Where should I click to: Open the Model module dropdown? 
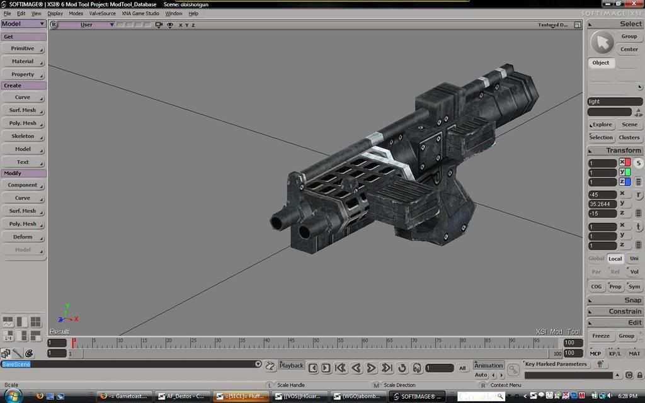tap(23, 24)
